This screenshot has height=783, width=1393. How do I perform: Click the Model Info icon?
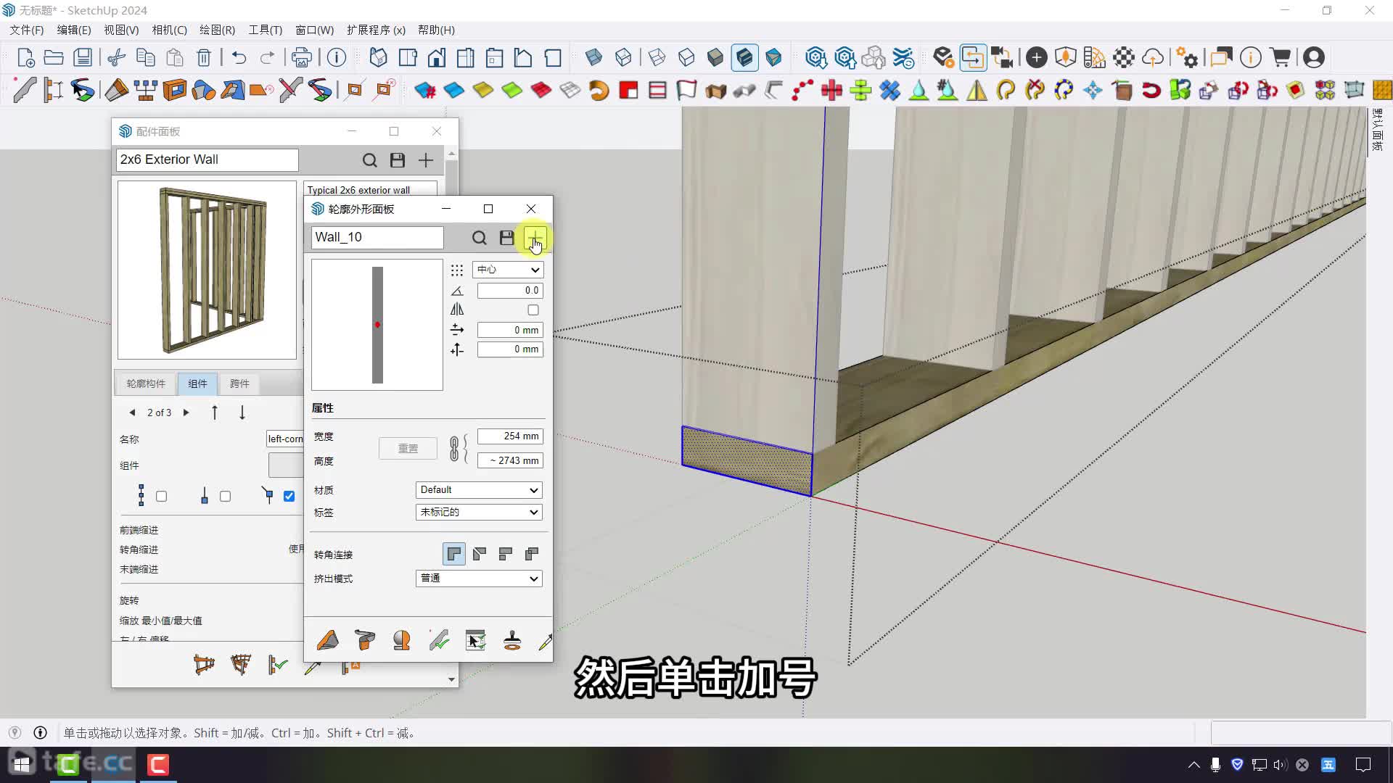point(337,57)
